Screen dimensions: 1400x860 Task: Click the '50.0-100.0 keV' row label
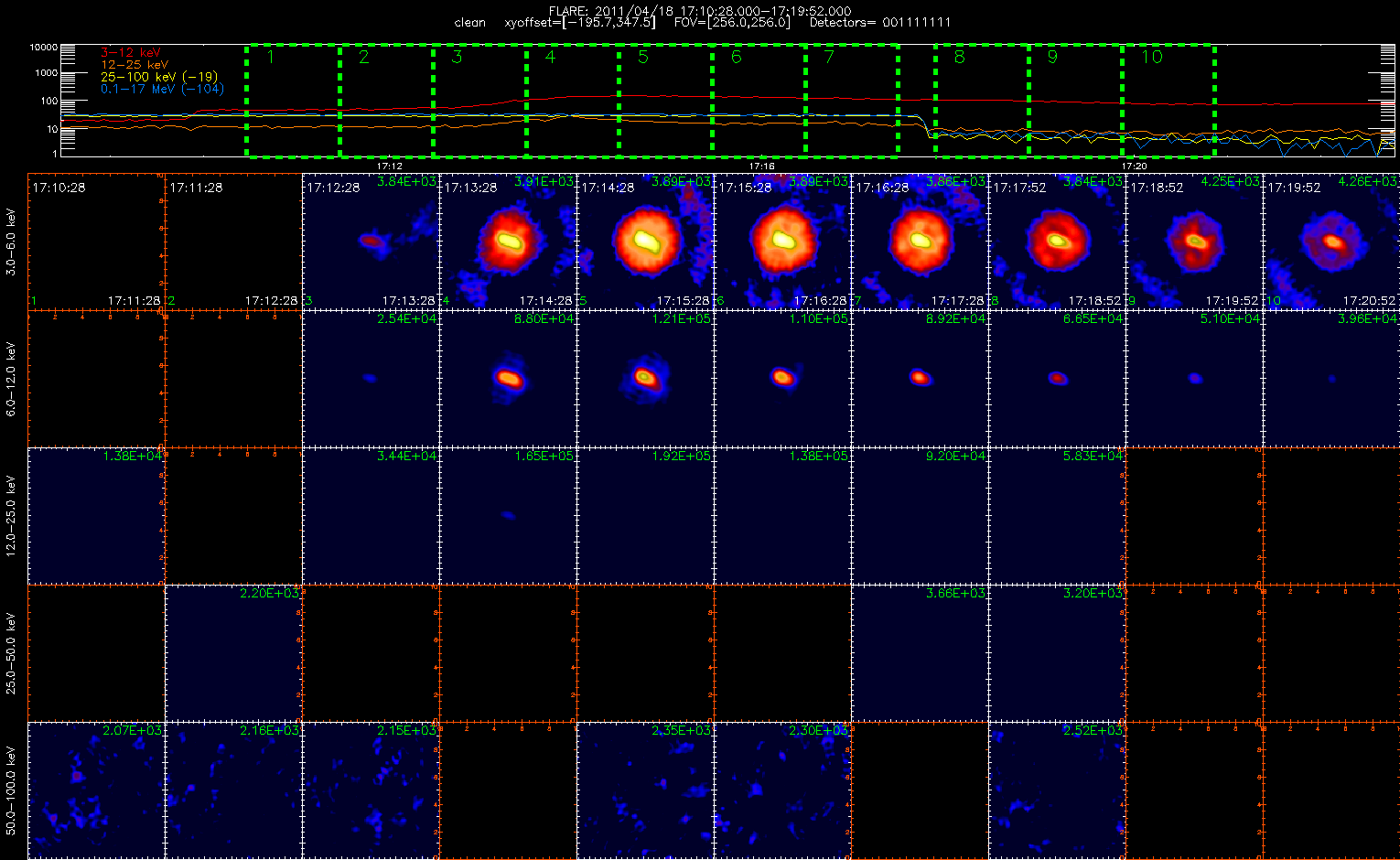point(11,790)
